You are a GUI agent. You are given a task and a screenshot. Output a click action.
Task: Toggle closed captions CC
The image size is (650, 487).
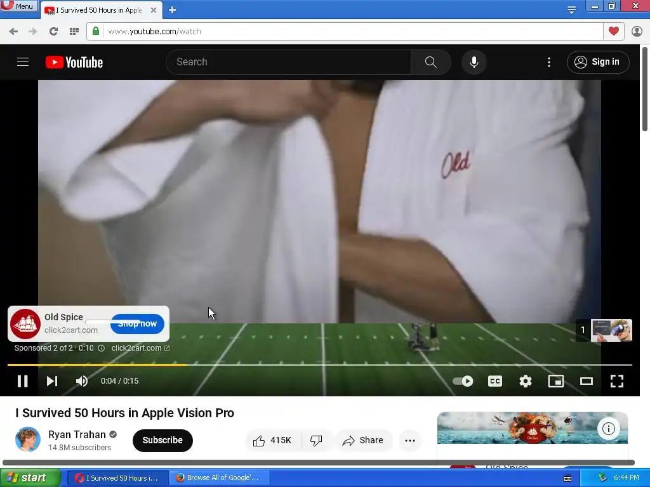click(x=495, y=381)
